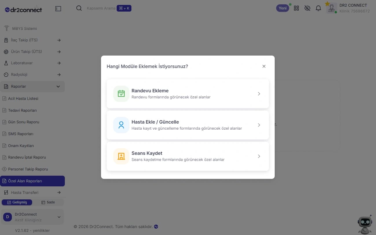Screen dimensions: 376x235
Task: Click the Hasta Transferi arrow icon
Action: point(59,192)
